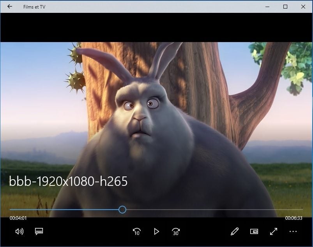The image size is (313, 247).
Task: Open subtitles and audio captions menu
Action: point(39,231)
